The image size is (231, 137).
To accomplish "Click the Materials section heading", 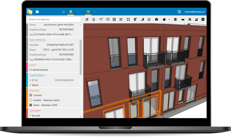I will coord(35,90).
